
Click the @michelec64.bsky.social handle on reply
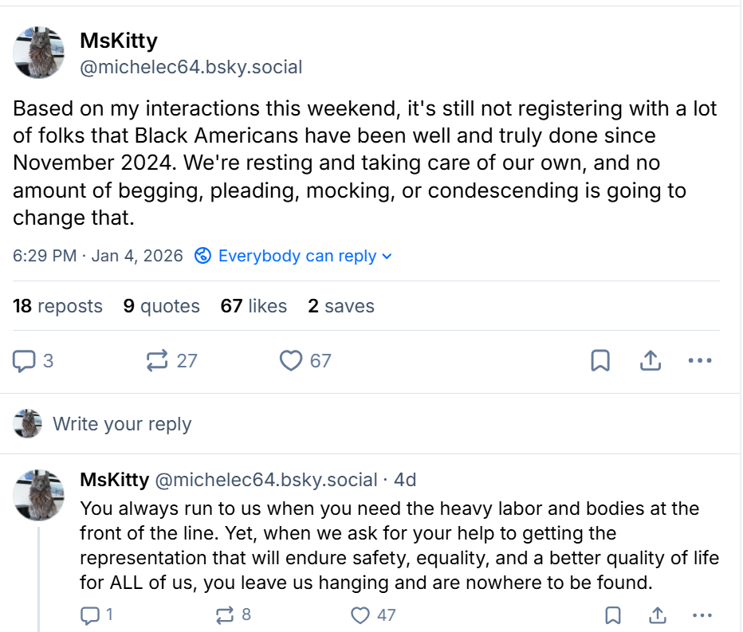[265, 480]
